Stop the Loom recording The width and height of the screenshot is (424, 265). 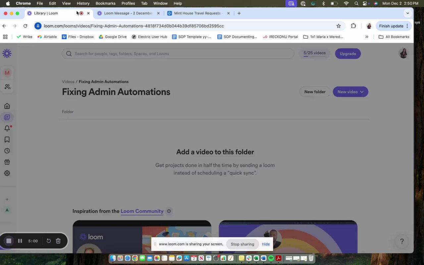9,241
